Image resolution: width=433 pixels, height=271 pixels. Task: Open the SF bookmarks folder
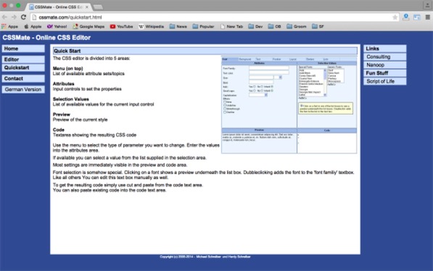(318, 27)
